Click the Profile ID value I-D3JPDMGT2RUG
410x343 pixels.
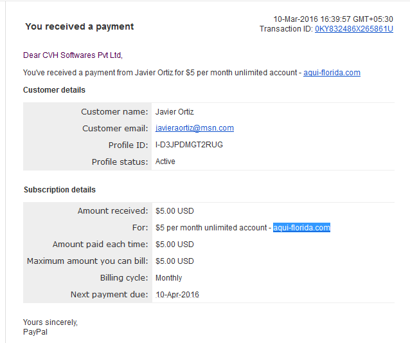click(x=189, y=145)
